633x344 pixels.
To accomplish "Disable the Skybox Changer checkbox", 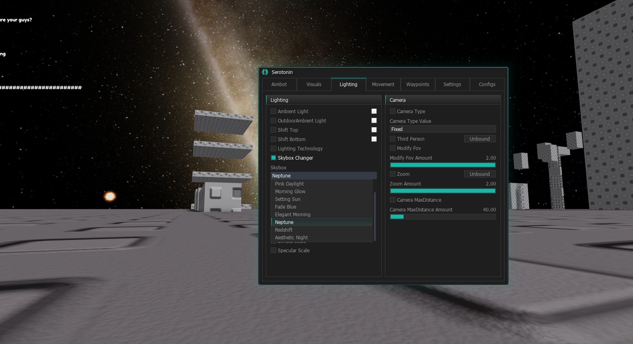I will (x=273, y=158).
